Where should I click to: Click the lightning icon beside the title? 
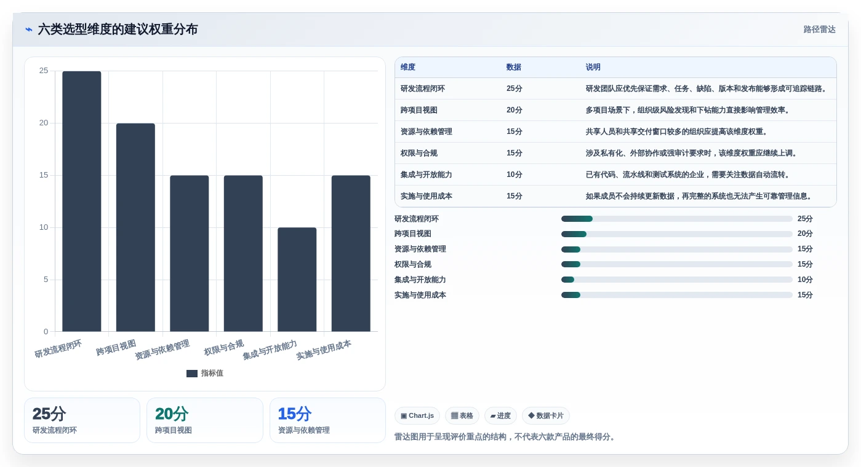[29, 29]
